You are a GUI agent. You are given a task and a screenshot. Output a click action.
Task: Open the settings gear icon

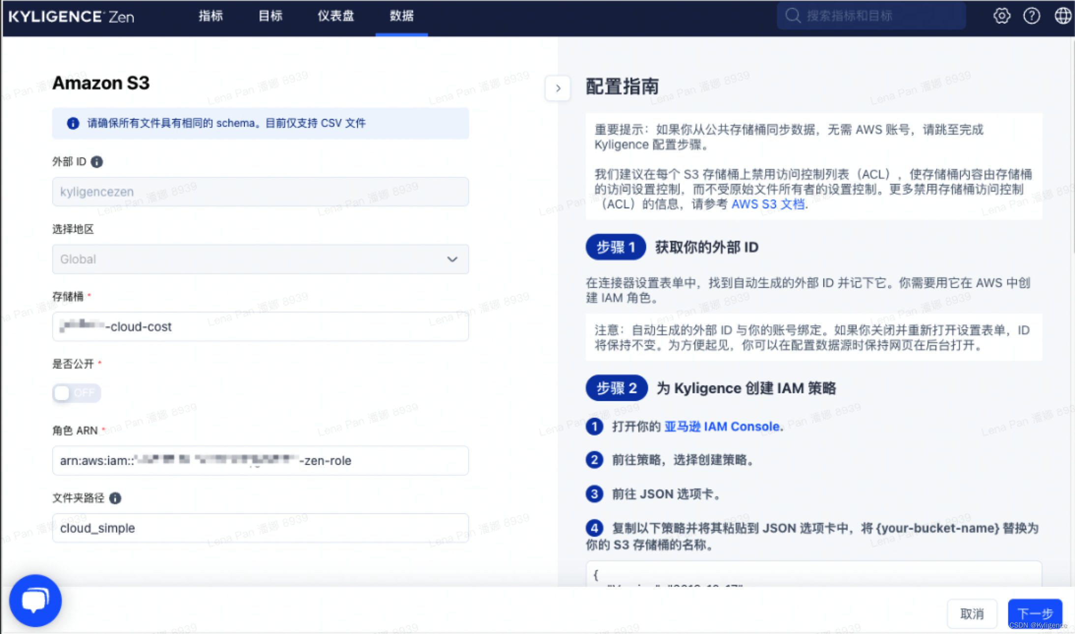(x=1002, y=16)
